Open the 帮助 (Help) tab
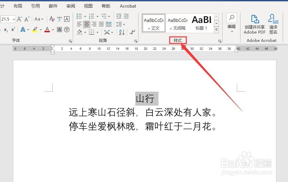Image resolution: width=288 pixels, height=182 pixels. click(106, 6)
